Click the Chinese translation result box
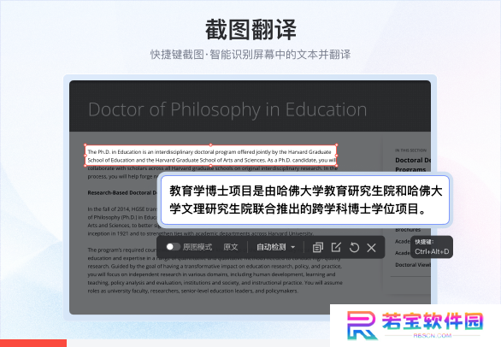The image size is (501, 347). point(305,200)
